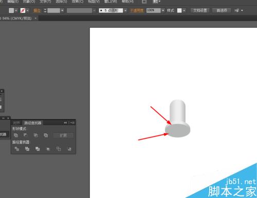Viewport: 257px width, 198px height.
Task: Open the dropdown arrow at control bar end
Action: point(242,11)
